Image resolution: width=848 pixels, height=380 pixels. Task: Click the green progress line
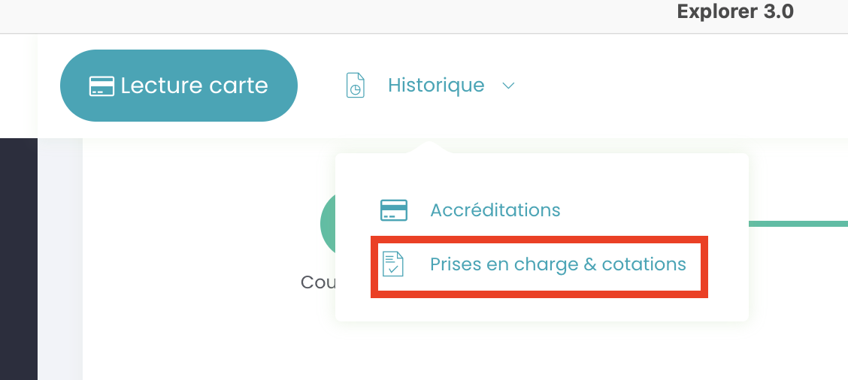(x=798, y=223)
